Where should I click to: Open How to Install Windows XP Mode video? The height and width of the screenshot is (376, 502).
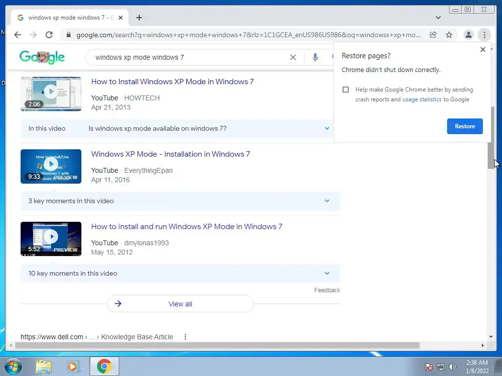coord(172,82)
